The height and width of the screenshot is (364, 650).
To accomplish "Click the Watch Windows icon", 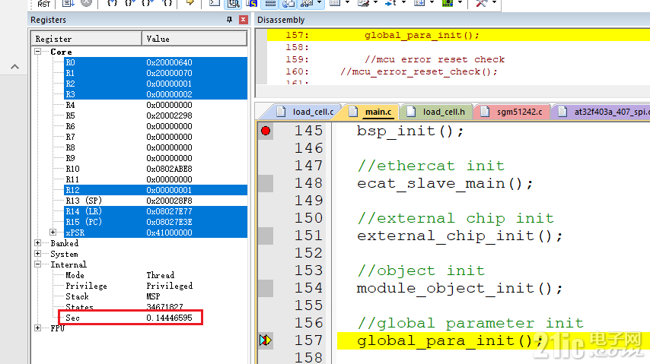I will (x=307, y=3).
